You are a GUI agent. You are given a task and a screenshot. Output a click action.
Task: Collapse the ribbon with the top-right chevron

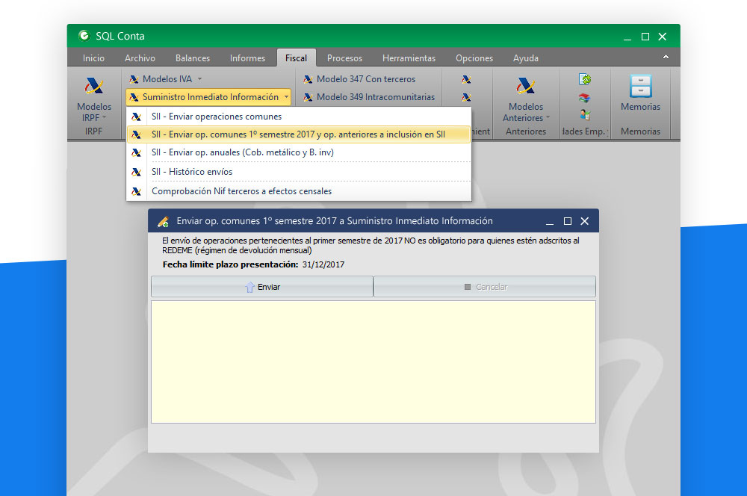(666, 57)
